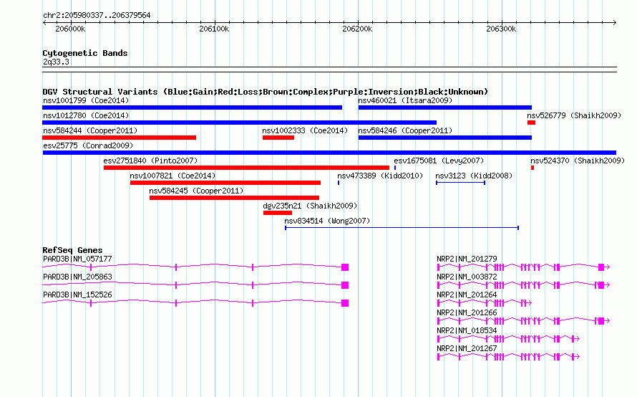637x397 pixels.
Task: Click the nsv1001799 (Coe2014) blue gain bar
Action: tap(192, 107)
